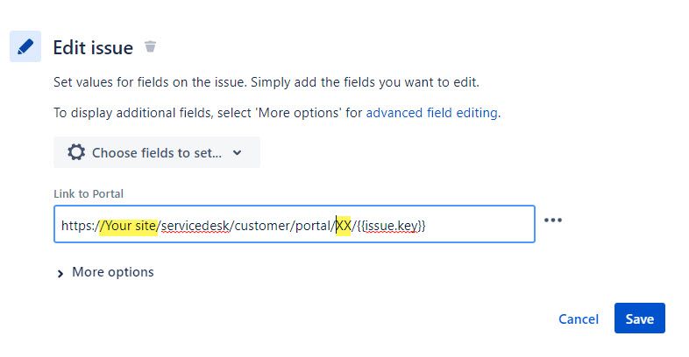Delete the action using the trash icon
The width and height of the screenshot is (689, 357).
point(150,46)
